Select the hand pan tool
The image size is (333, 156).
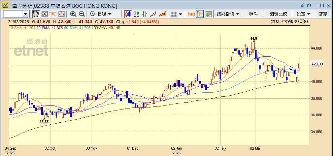click(x=36, y=14)
